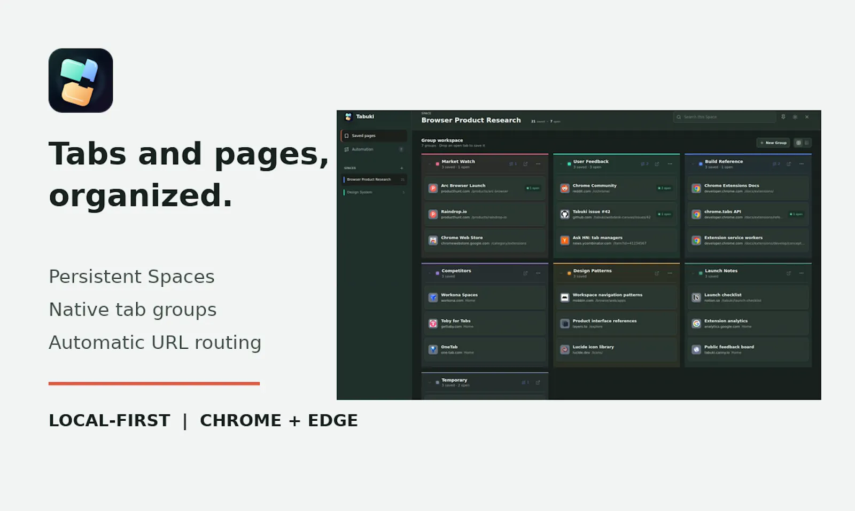Open all Market Watch pages icon
The height and width of the screenshot is (511, 855).
click(x=526, y=164)
